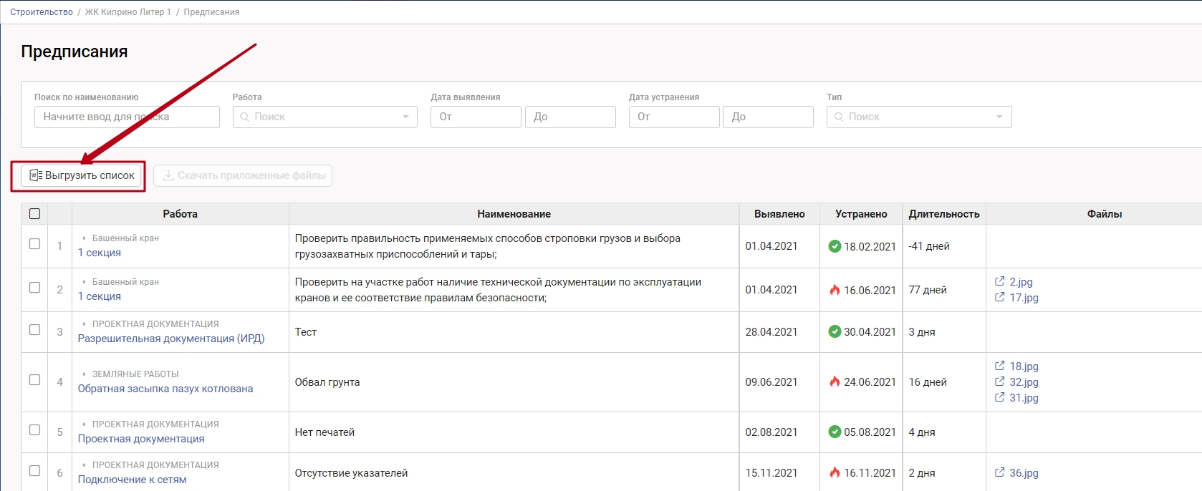
Task: Click the green checkmark icon next to 05.08.2021
Action: tap(835, 432)
